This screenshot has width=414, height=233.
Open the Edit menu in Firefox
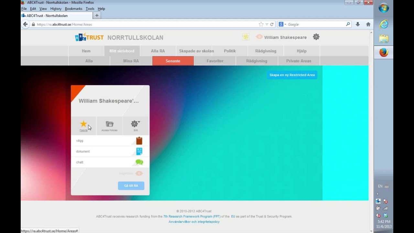[x=33, y=9]
